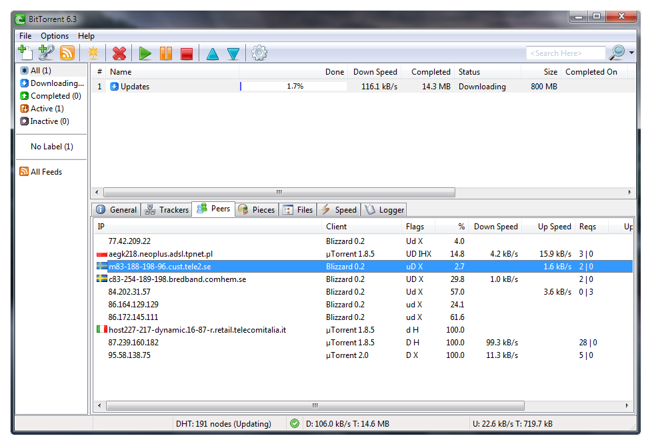
Task: Sort peers by IP column
Action: tap(207, 227)
